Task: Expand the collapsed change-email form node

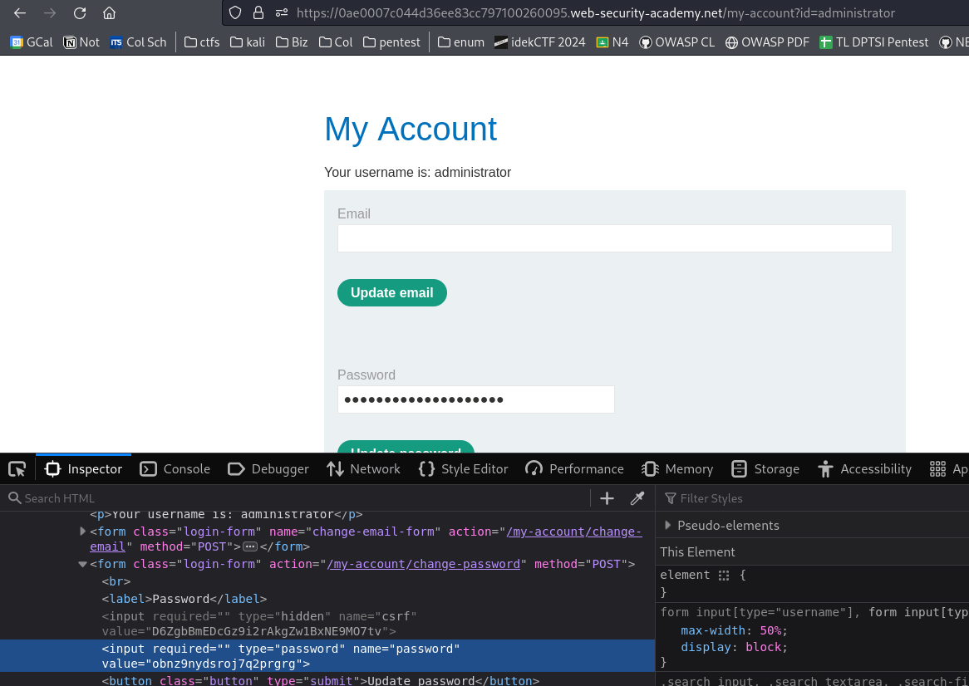Action: click(x=82, y=531)
